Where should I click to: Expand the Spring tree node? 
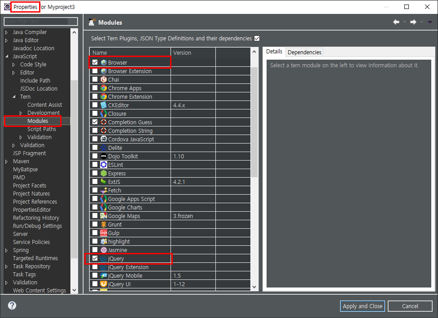6,250
